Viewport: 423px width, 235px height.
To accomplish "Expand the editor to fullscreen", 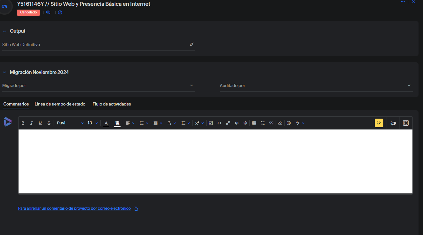I will click(x=406, y=123).
